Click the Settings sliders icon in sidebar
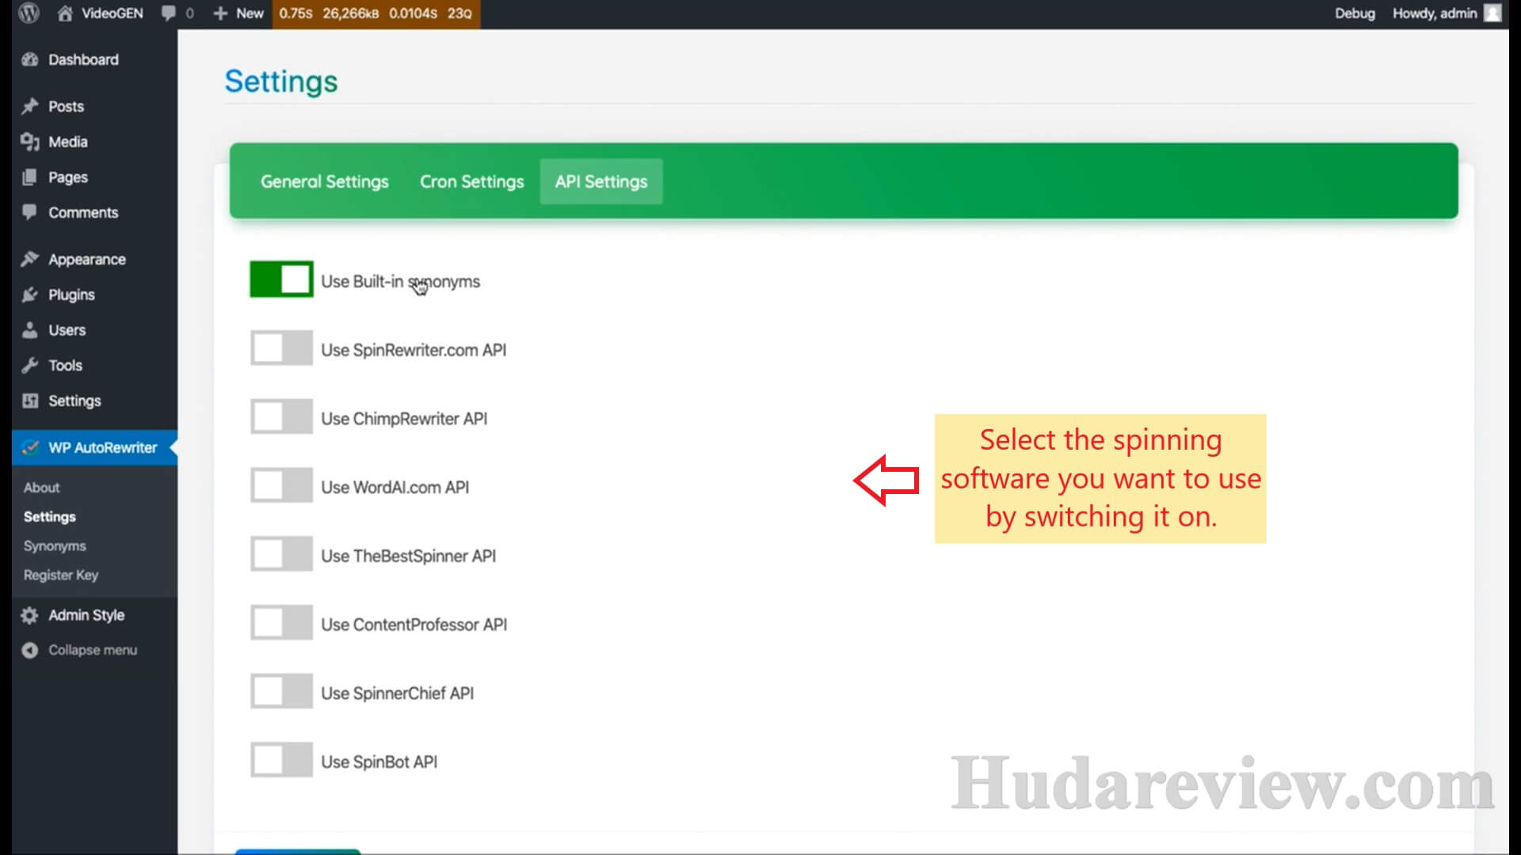 point(30,401)
